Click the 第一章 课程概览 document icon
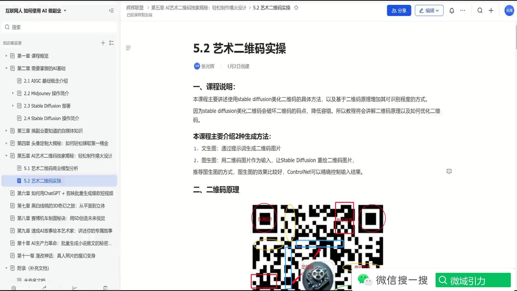The image size is (517, 291). 12,56
